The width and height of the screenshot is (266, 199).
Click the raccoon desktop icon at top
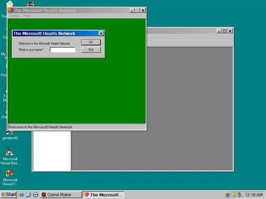click(x=31, y=4)
